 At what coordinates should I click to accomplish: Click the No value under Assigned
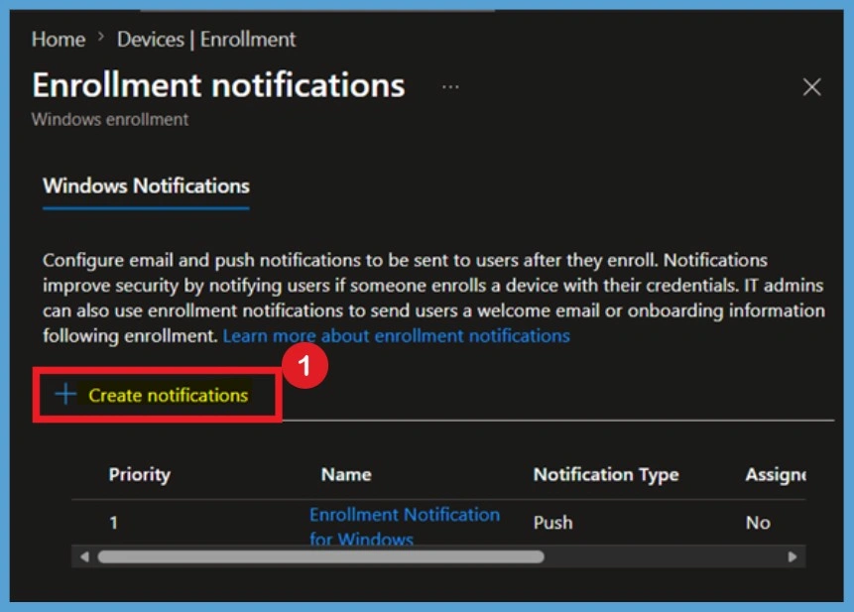coord(758,523)
